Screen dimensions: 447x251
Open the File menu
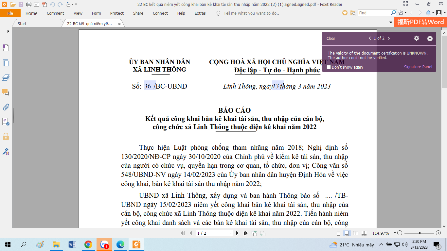click(10, 13)
